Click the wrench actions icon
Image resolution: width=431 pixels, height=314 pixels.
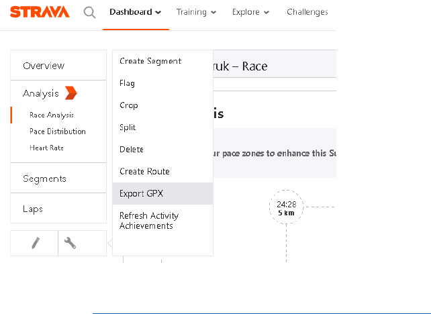pyautogui.click(x=70, y=243)
